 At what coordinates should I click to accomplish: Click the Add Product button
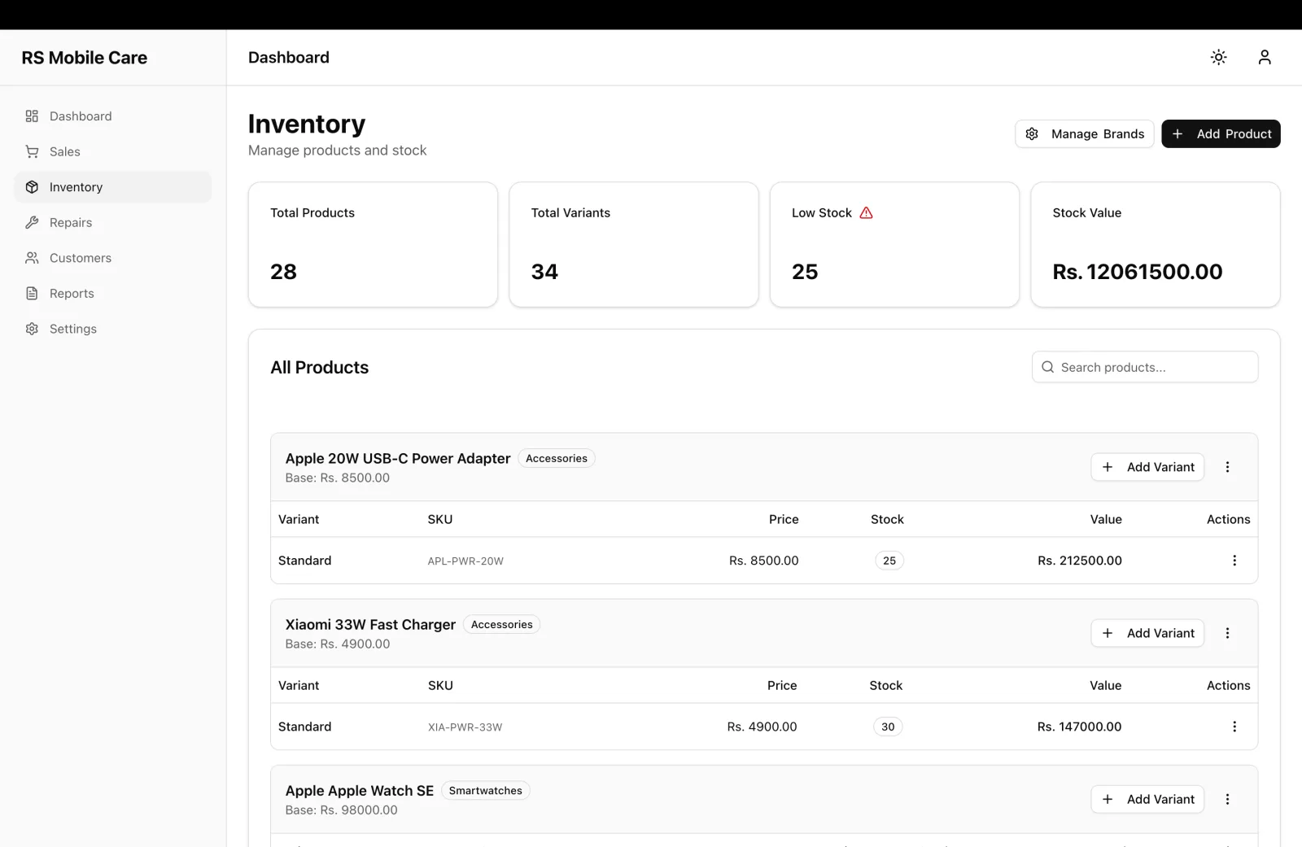point(1221,133)
